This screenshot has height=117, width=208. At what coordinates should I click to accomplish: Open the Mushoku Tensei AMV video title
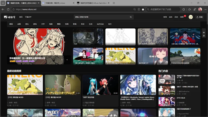point(137,98)
